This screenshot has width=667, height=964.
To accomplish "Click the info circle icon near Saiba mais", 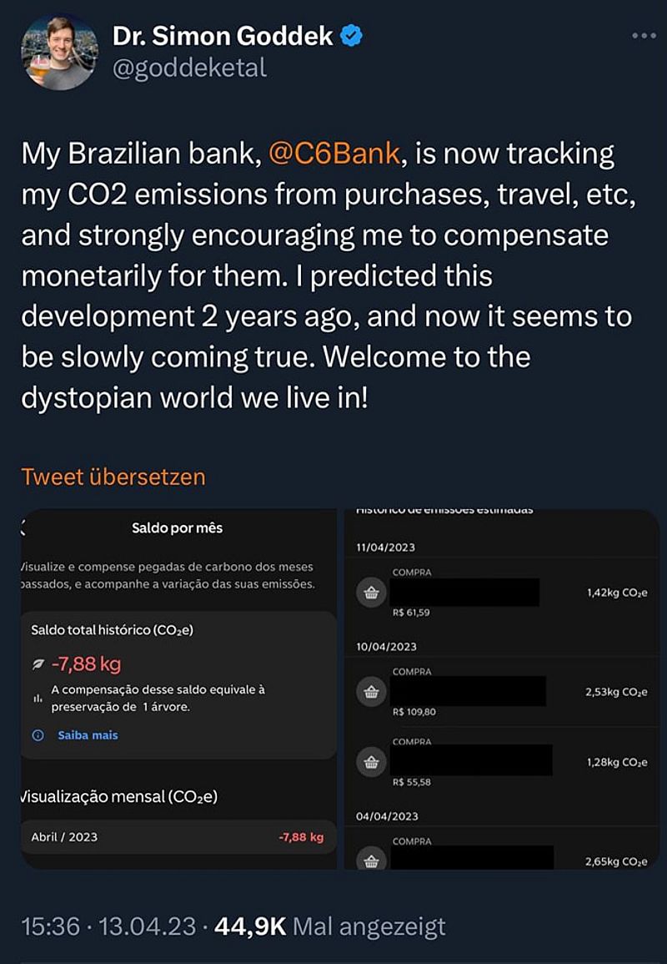I will pyautogui.click(x=38, y=735).
